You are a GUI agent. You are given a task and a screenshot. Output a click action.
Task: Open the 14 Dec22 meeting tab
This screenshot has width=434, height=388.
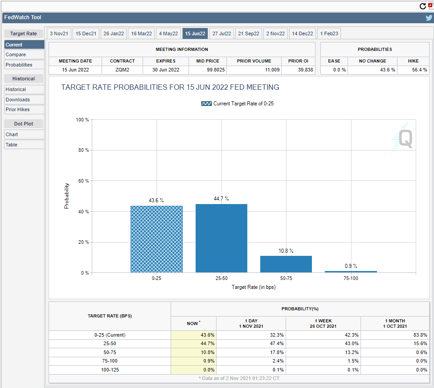(x=303, y=33)
